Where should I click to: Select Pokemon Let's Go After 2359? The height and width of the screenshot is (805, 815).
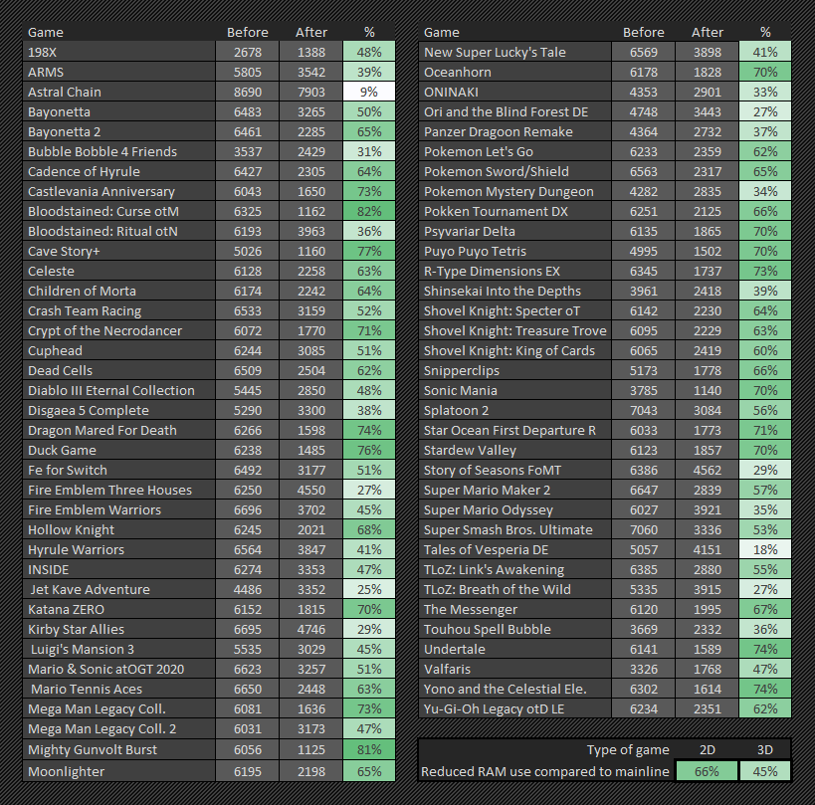[708, 152]
